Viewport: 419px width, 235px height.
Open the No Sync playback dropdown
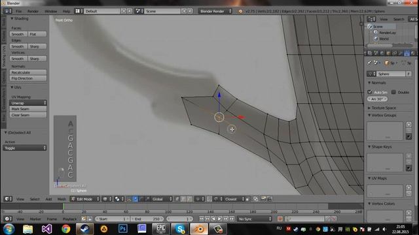pos(255,219)
